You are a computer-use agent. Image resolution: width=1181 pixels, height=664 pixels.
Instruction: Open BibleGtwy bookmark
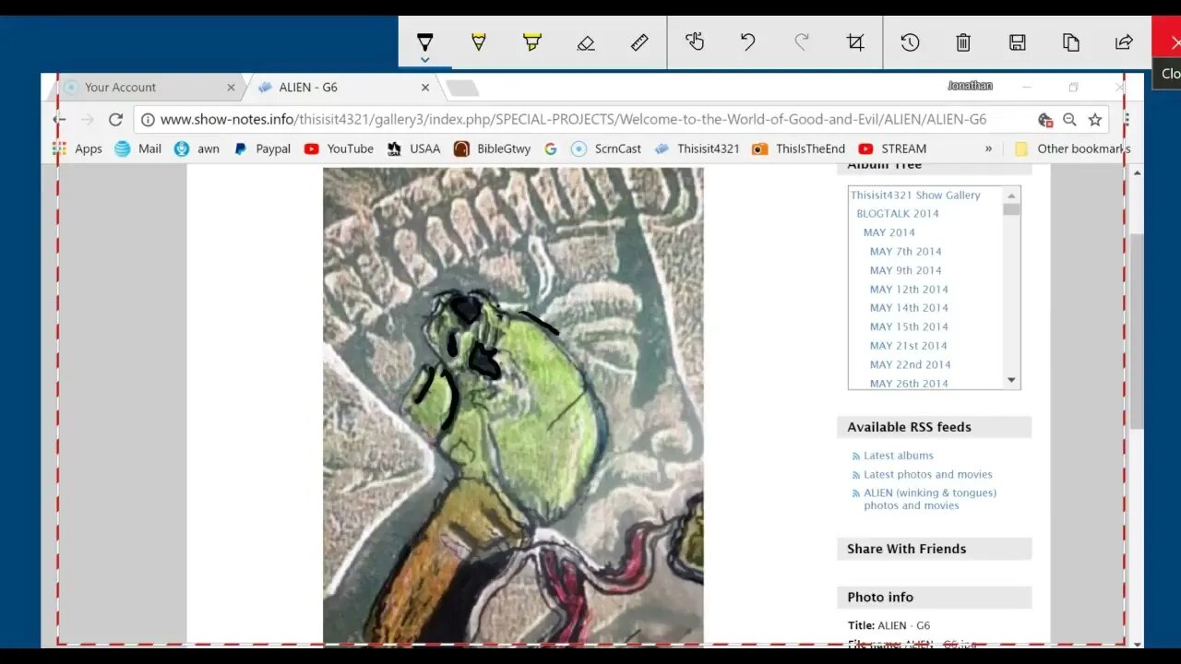coord(492,148)
